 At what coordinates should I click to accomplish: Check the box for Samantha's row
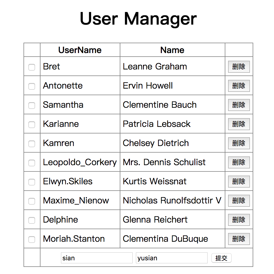32,105
